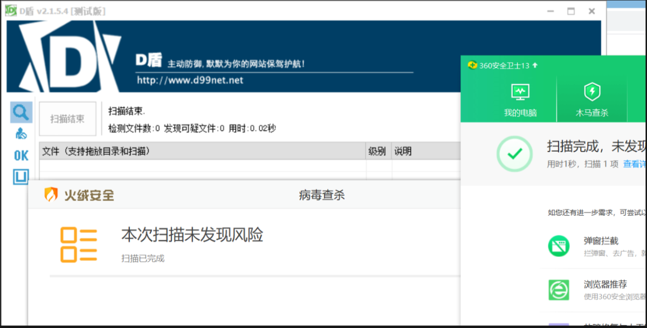Click the D盾 title bar app icon

pyautogui.click(x=11, y=11)
